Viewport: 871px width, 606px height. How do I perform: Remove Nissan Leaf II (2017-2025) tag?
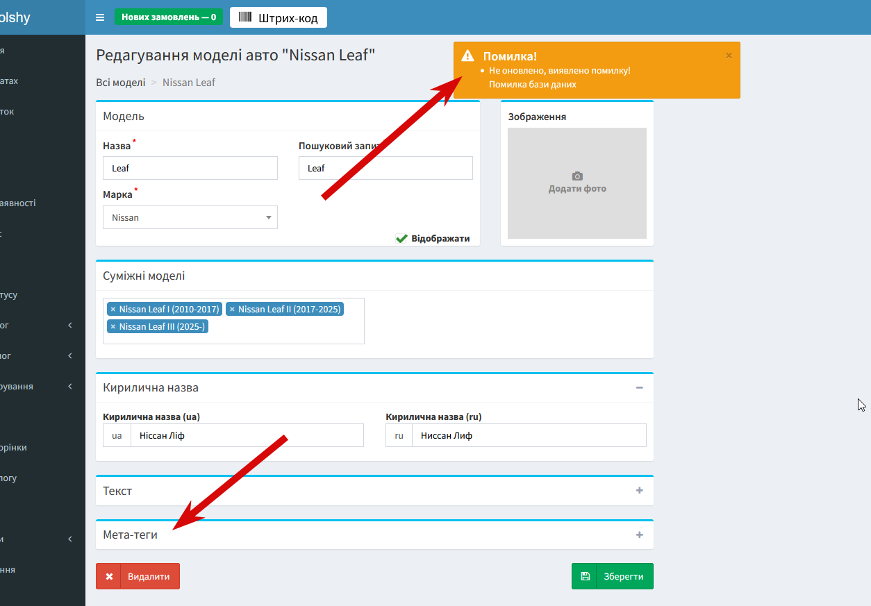pos(232,310)
